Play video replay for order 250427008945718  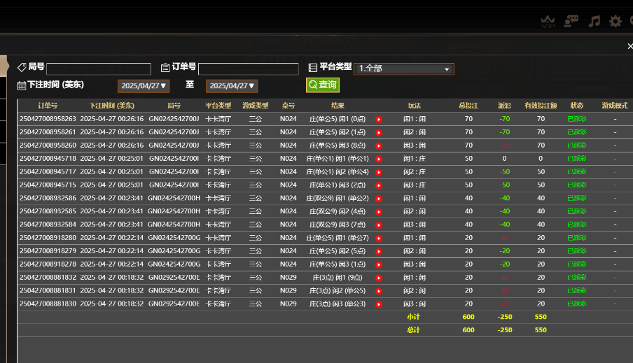[378, 159]
